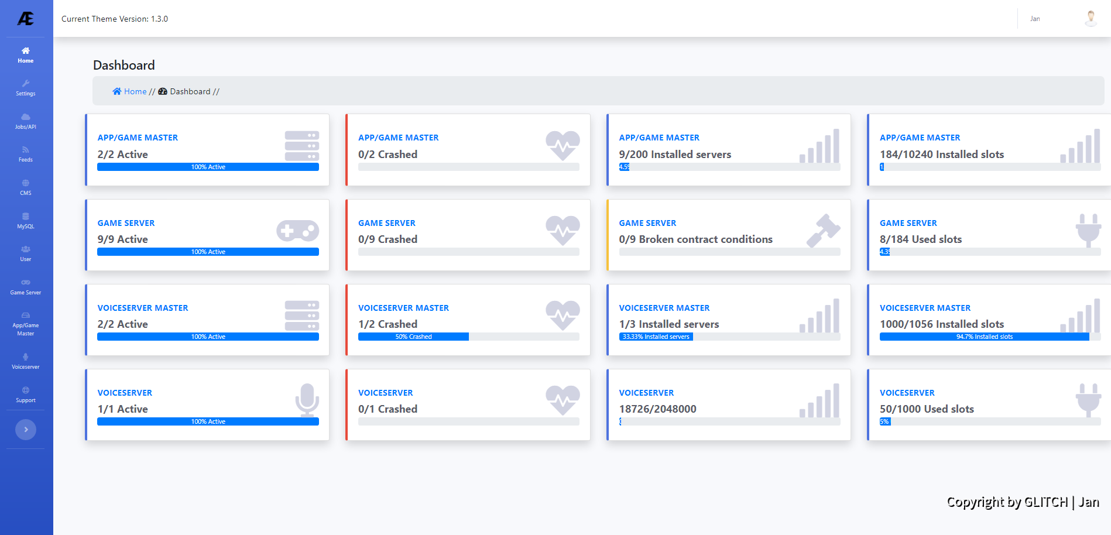Expand the sidebar with the arrow button

[x=26, y=430]
